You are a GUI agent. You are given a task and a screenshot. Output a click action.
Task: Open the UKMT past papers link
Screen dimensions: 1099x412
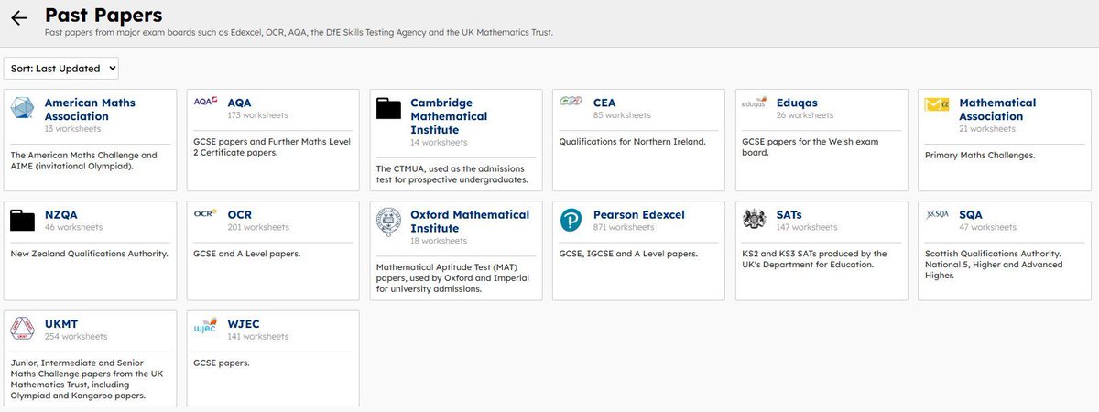click(61, 324)
